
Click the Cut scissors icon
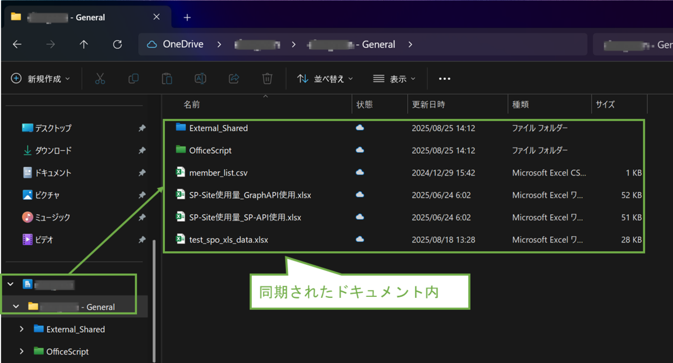[x=100, y=79]
